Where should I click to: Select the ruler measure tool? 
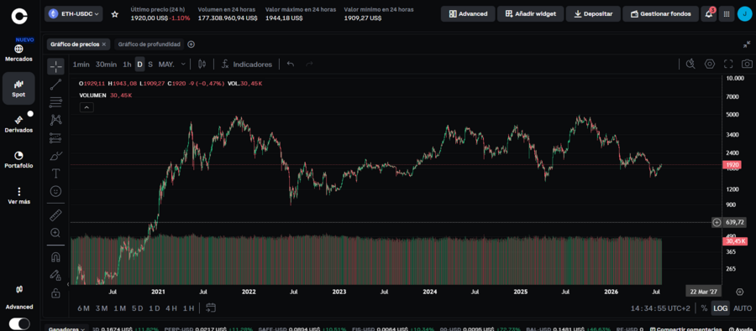(55, 215)
